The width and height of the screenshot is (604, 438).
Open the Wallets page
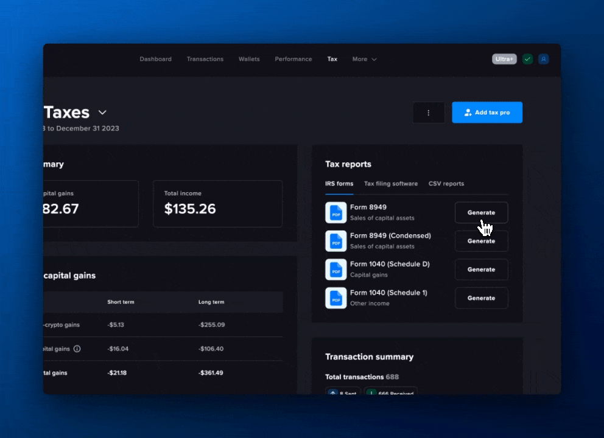[x=249, y=59]
